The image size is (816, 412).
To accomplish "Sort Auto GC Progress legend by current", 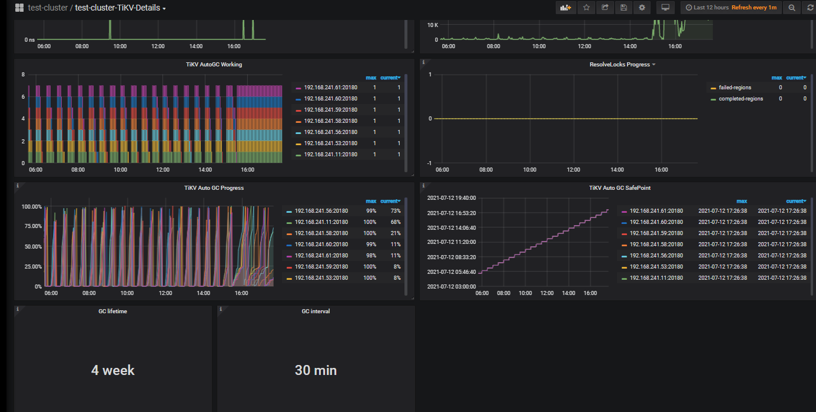I will (390, 201).
